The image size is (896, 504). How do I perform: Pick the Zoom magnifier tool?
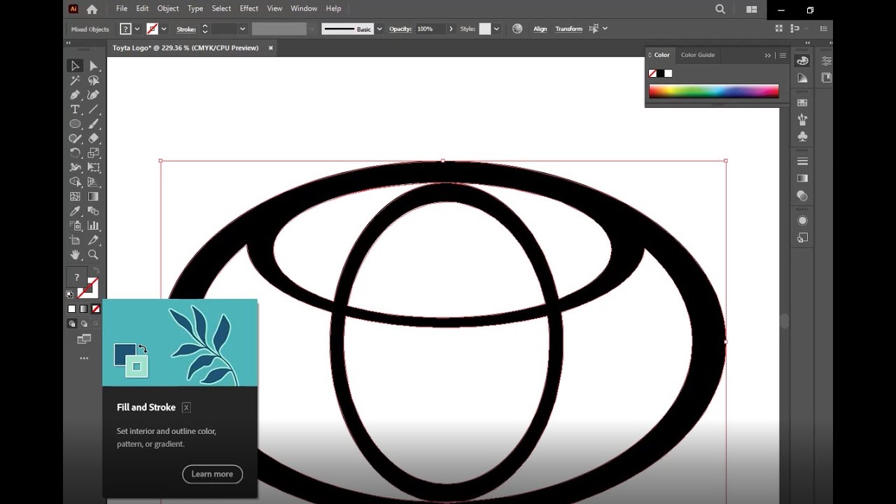(x=93, y=255)
